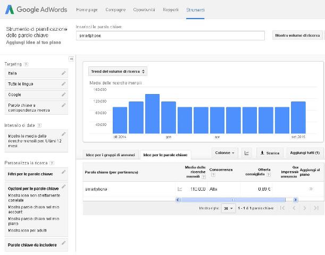Edit the Google network pencil icon

pos(64,95)
